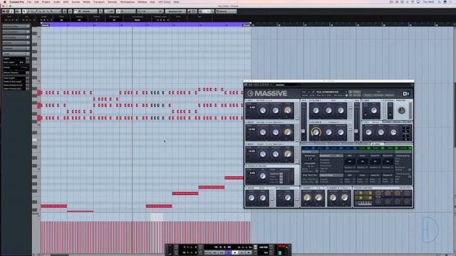
Task: Click the Play button in transport bar
Action: [x=241, y=252]
